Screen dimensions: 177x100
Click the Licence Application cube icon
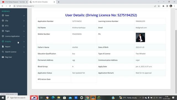3,36
